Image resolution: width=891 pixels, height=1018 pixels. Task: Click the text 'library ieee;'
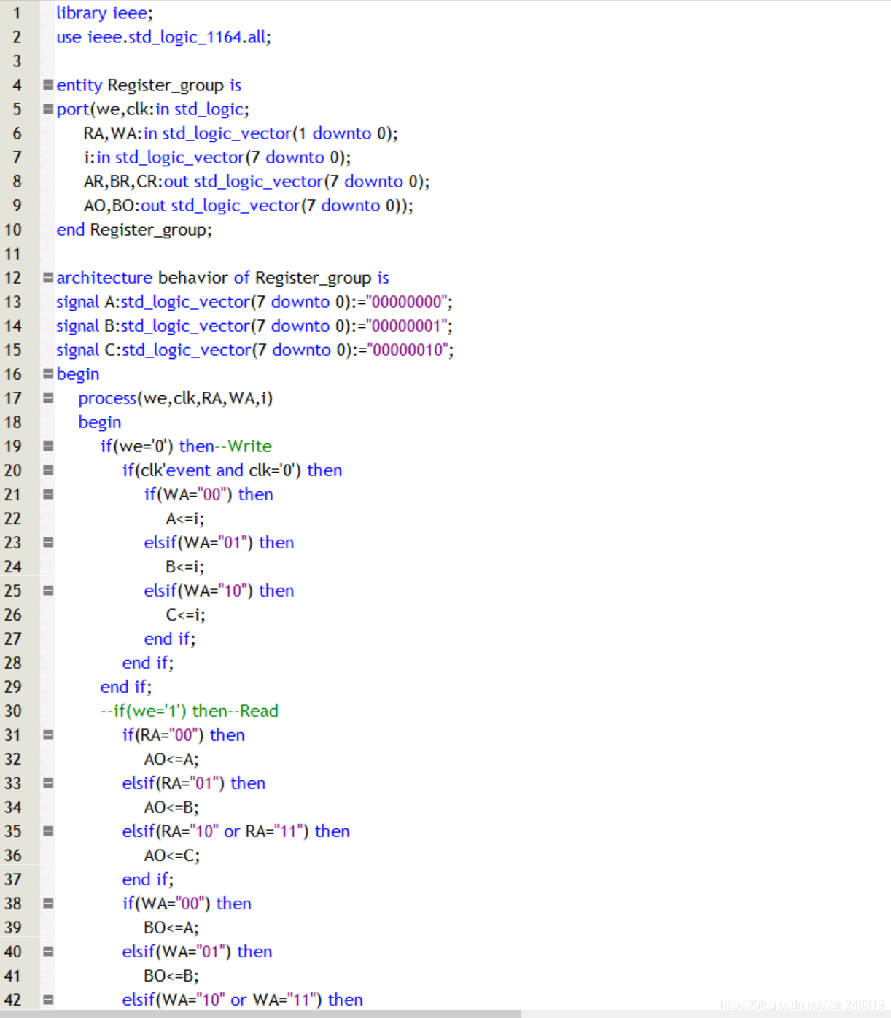[104, 13]
